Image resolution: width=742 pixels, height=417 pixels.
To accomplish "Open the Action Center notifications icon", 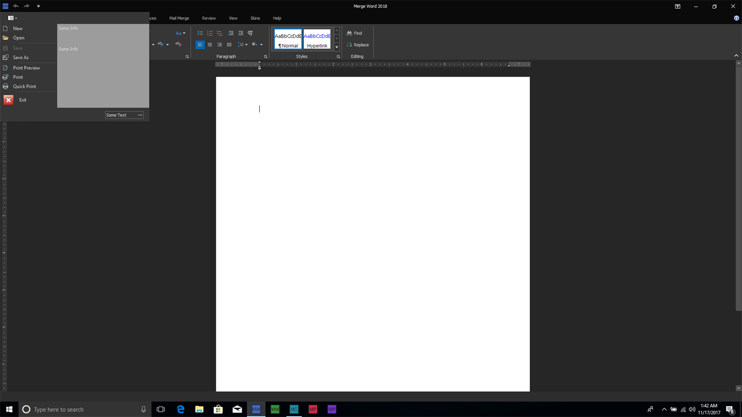I will (730, 409).
